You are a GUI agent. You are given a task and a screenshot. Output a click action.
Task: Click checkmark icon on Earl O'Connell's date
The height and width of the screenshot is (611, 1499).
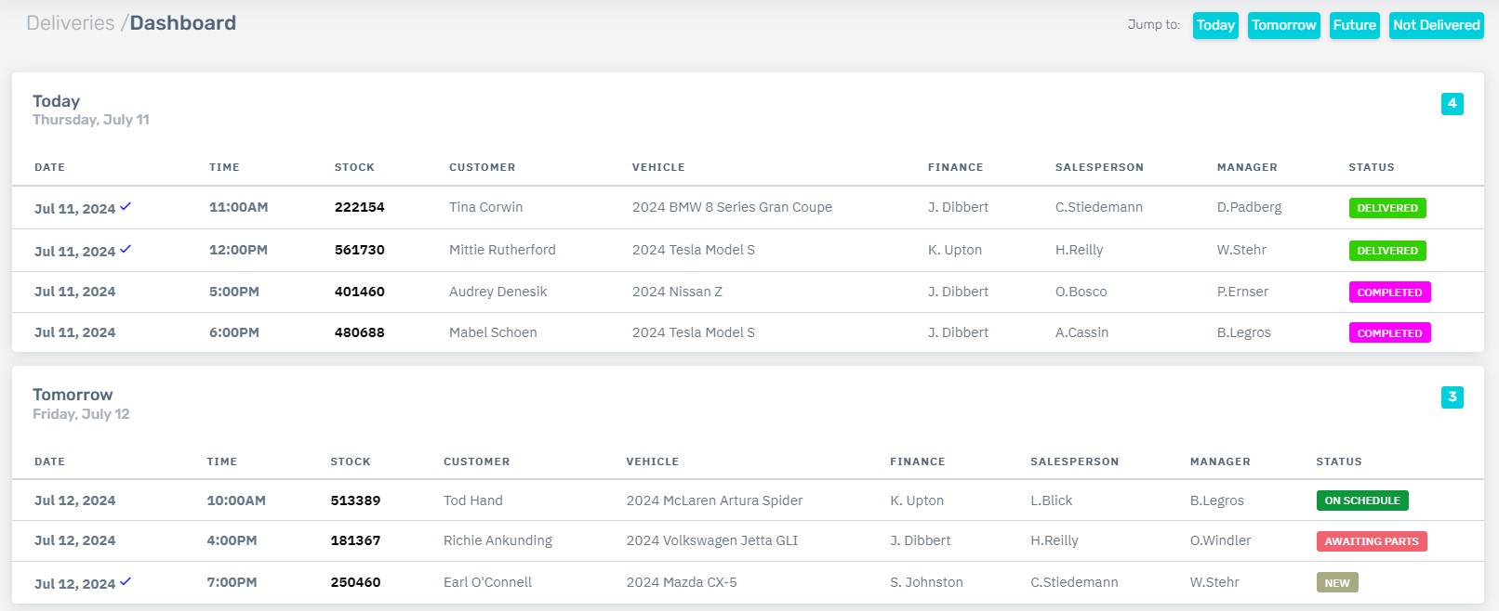point(126,581)
